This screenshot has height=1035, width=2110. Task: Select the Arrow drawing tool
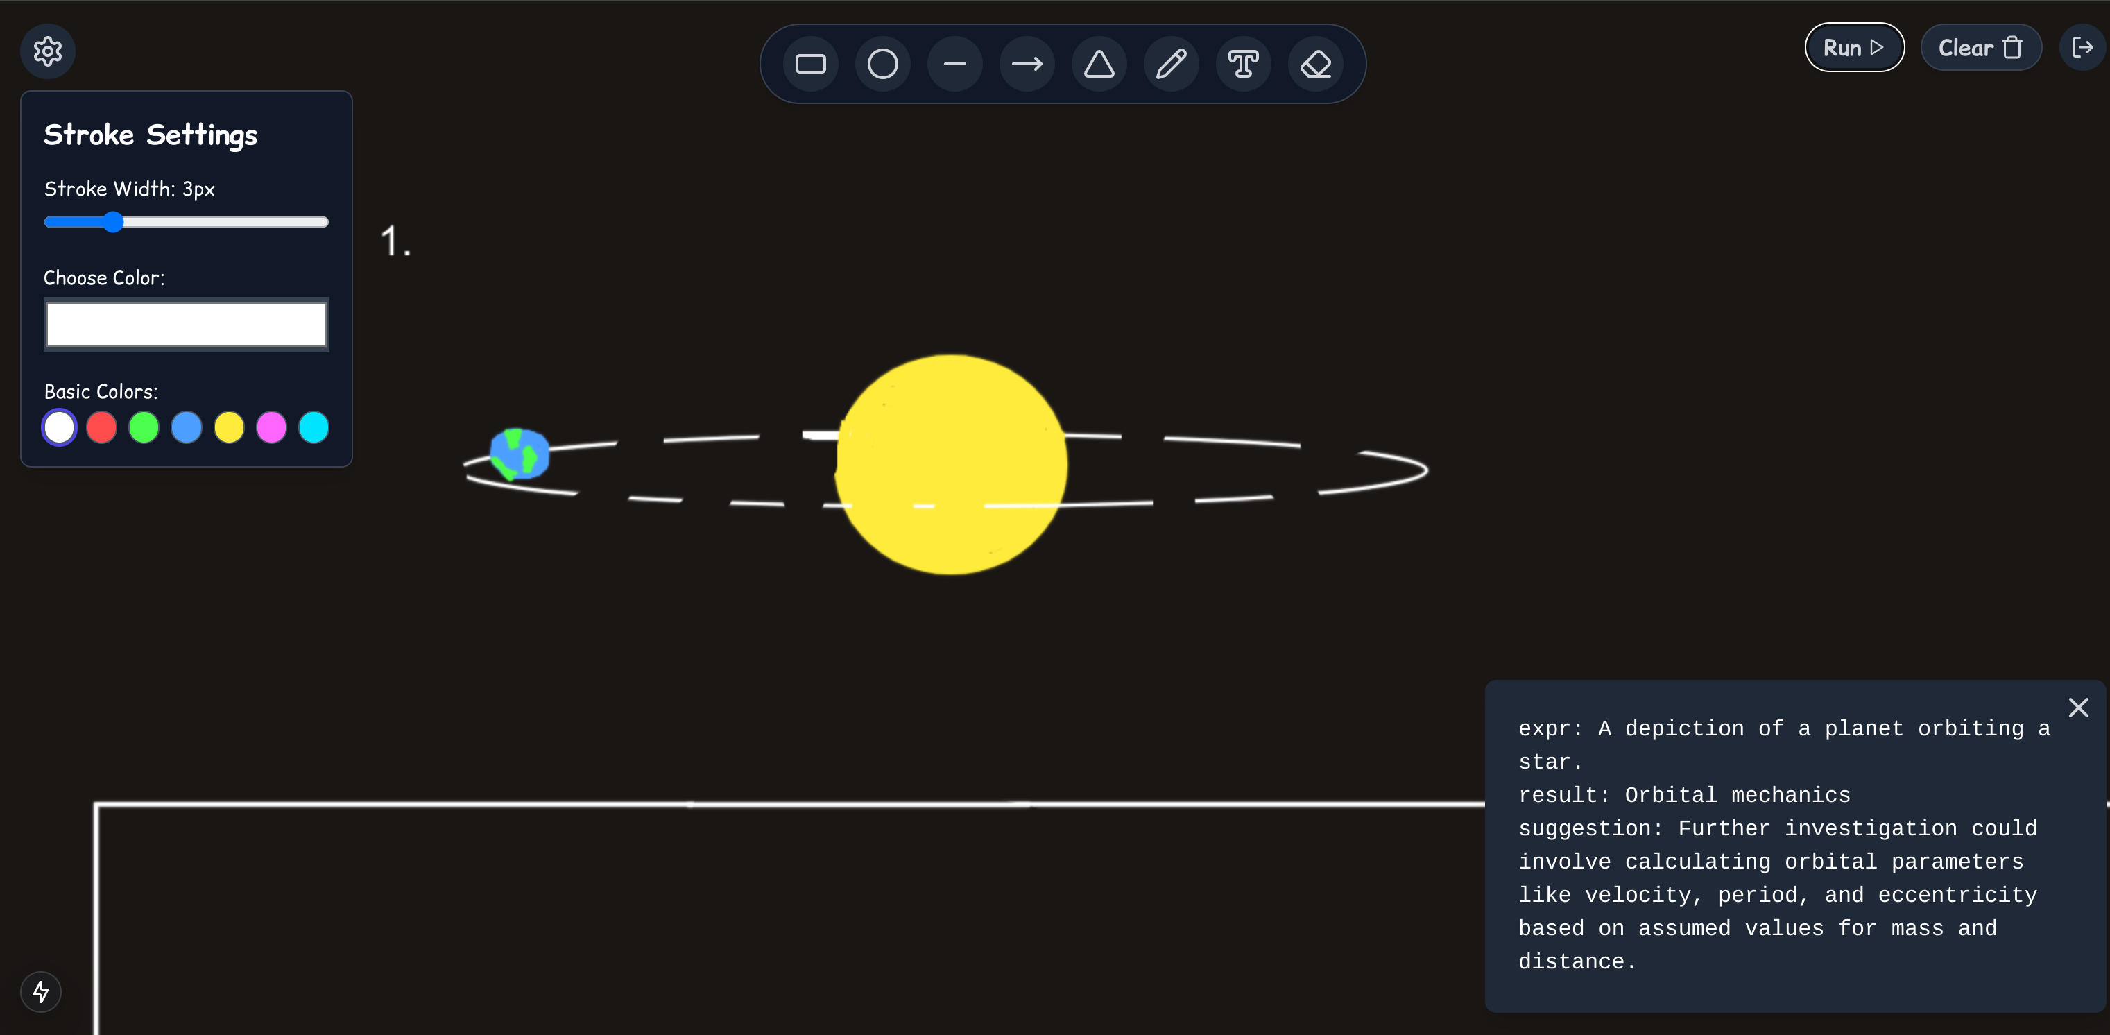pyautogui.click(x=1027, y=64)
